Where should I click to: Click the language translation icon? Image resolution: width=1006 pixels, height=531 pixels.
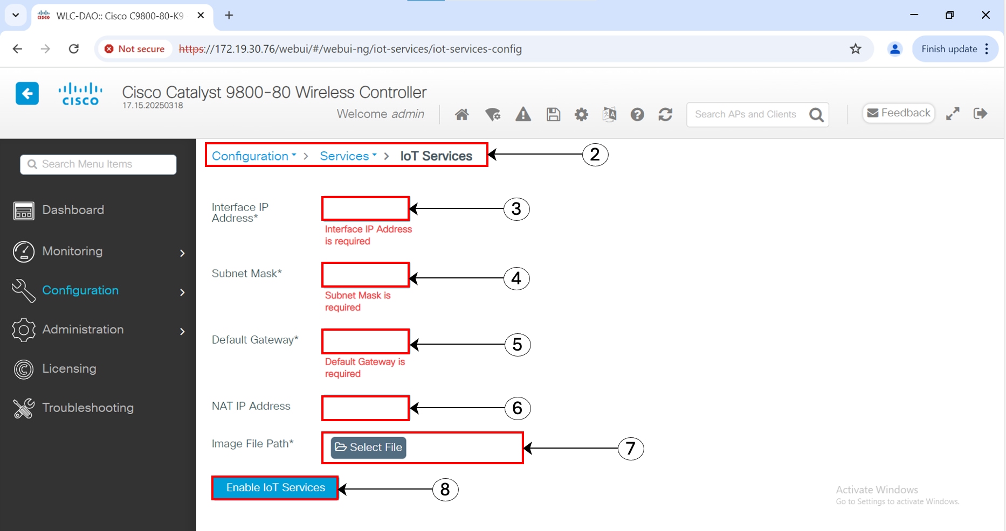(x=609, y=114)
